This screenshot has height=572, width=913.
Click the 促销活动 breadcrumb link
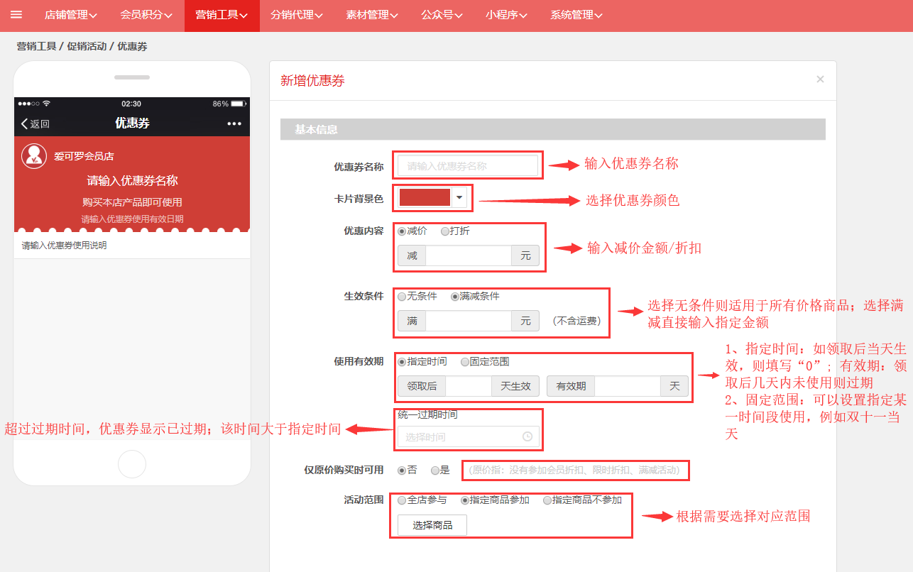coord(87,46)
